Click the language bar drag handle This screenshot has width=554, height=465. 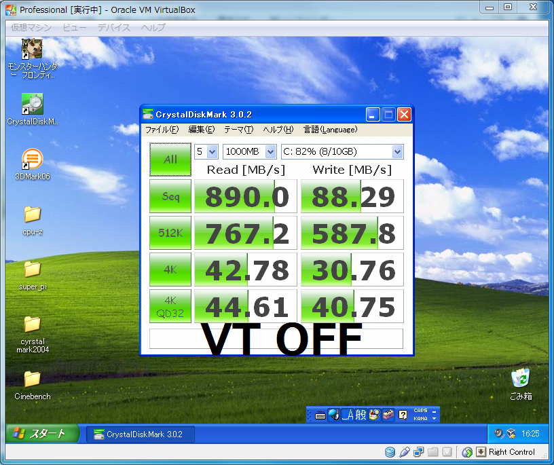[310, 415]
